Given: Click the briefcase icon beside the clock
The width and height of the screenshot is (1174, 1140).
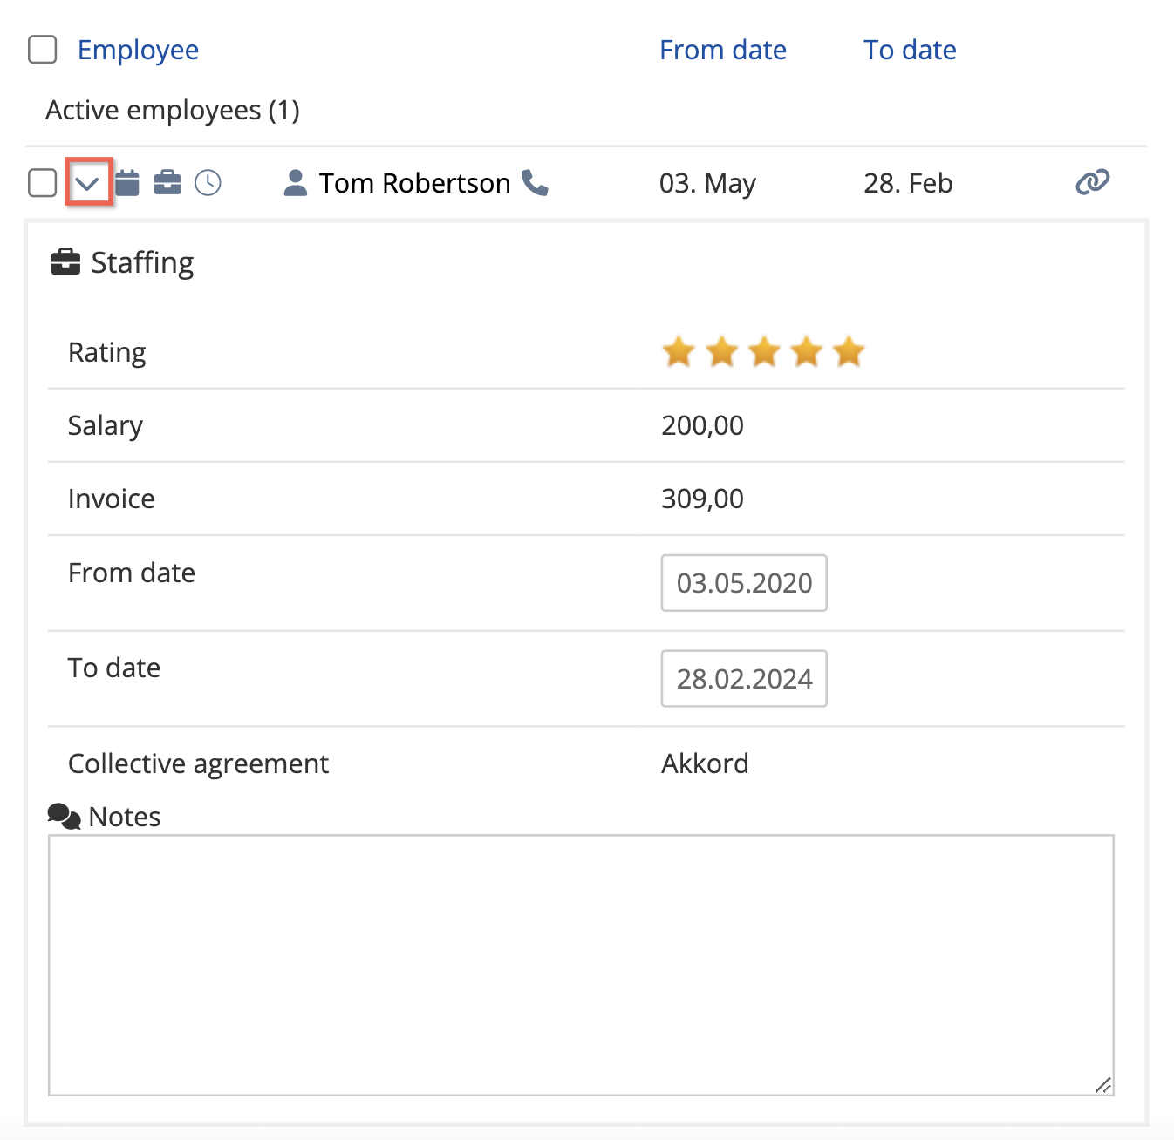Looking at the screenshot, I should coord(167,183).
